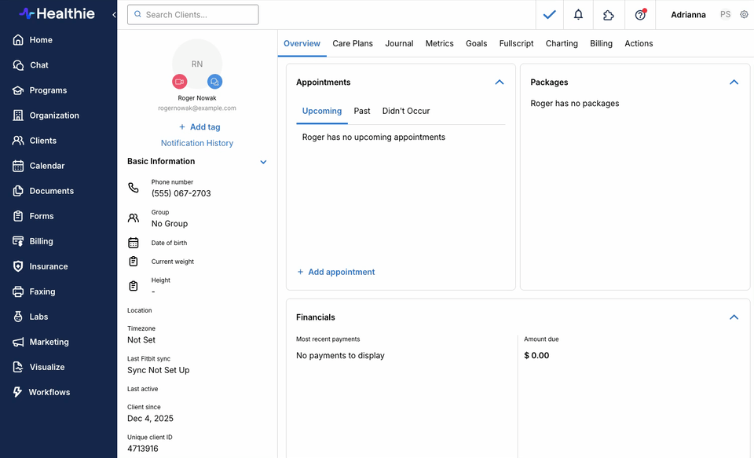754x458 pixels.
Task: Click the checkmark tasks icon in header
Action: [549, 15]
